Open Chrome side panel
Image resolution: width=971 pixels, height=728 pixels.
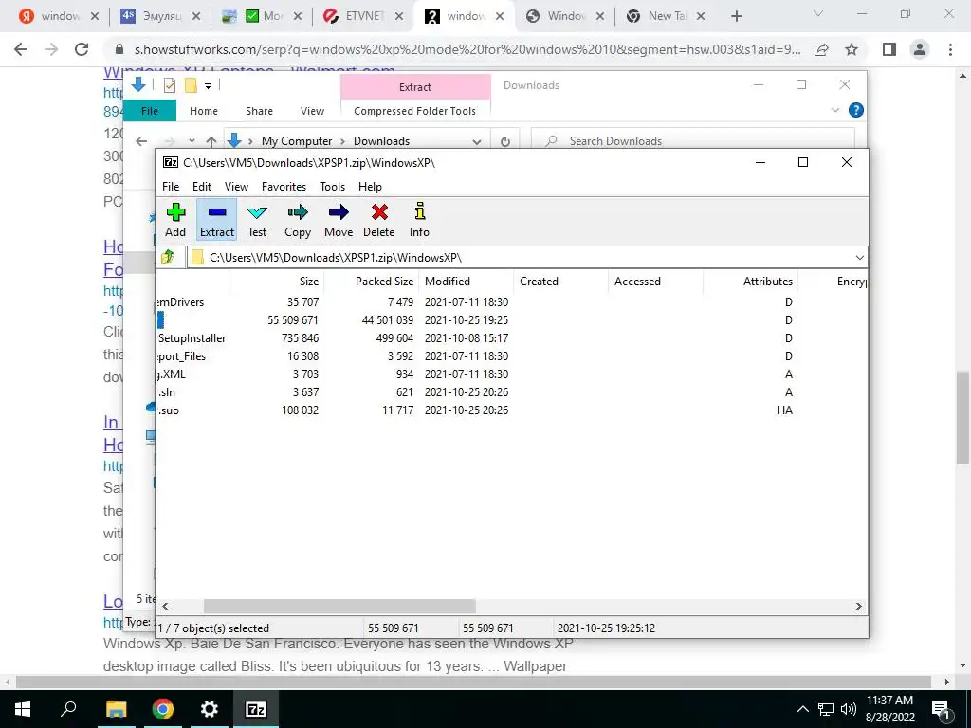pos(889,49)
